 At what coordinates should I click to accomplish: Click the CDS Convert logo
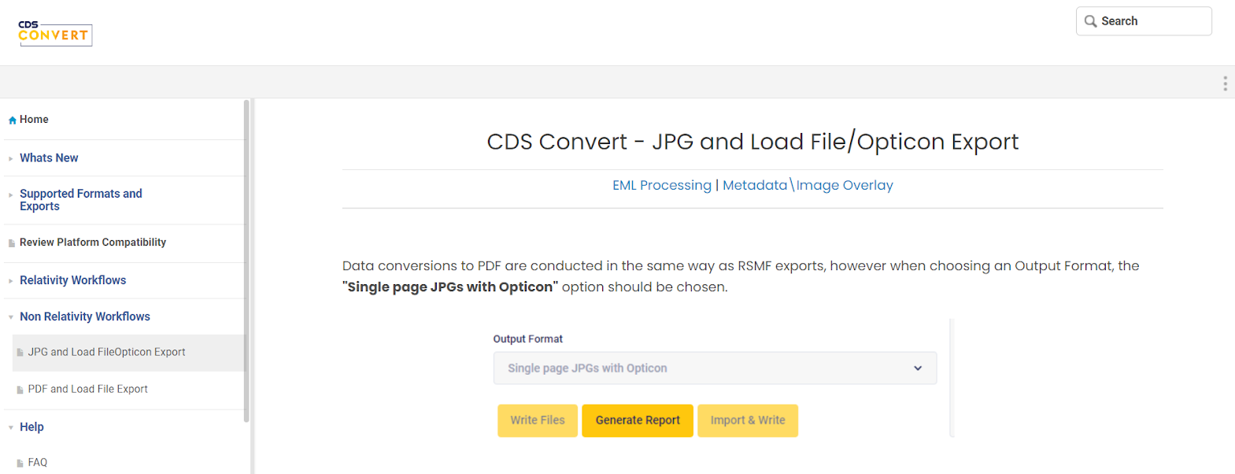55,33
